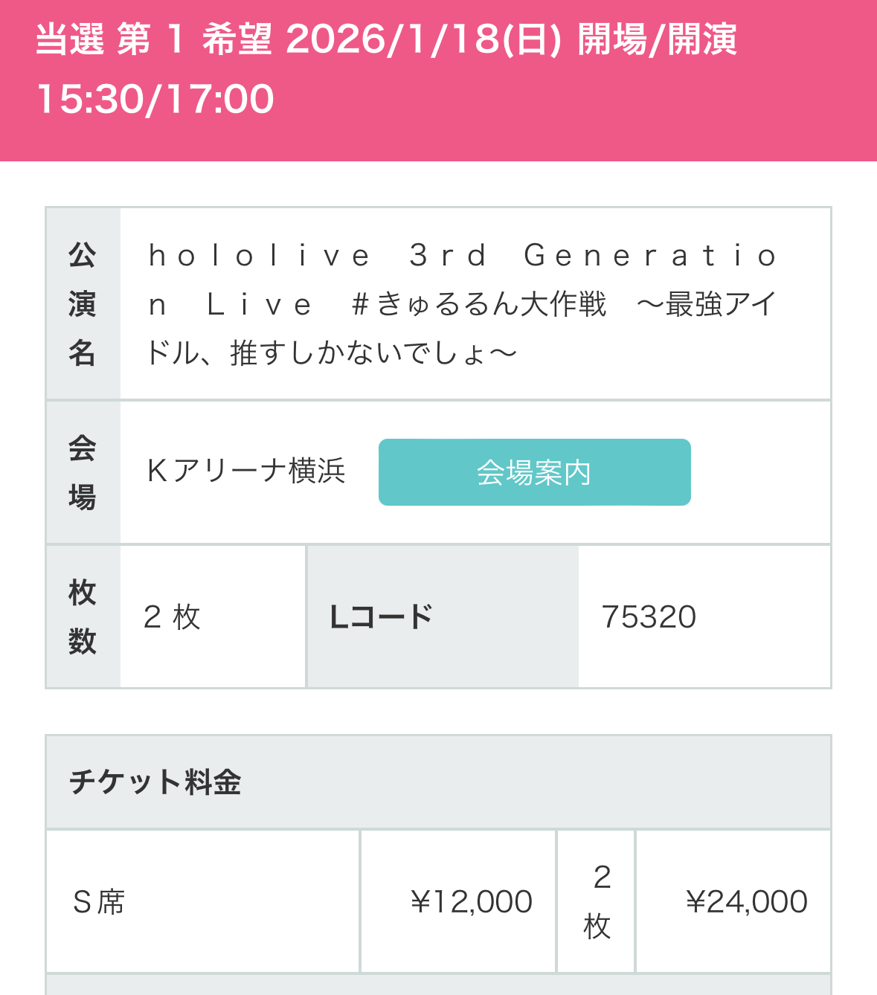The image size is (877, 995).
Task: Tap the 会場案内 venue guide button
Action: point(534,472)
